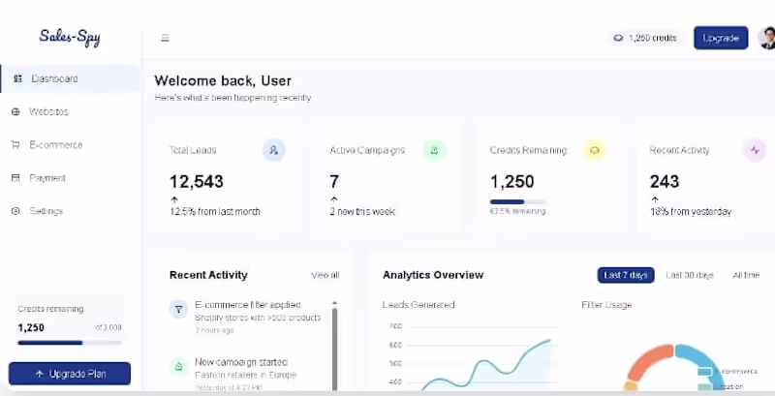Select the Last 7 days tab
This screenshot has height=396, width=775.
point(626,275)
